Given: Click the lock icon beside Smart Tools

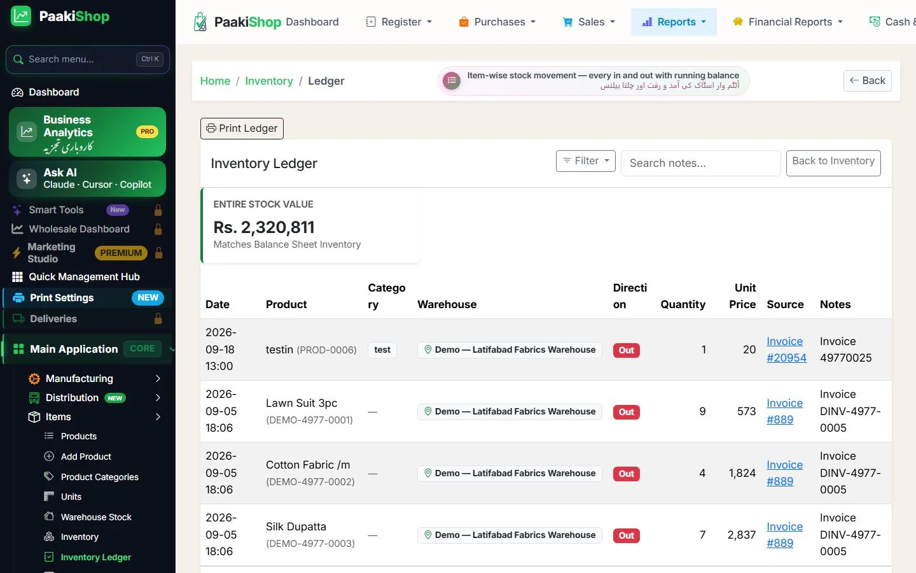Looking at the screenshot, I should (158, 210).
